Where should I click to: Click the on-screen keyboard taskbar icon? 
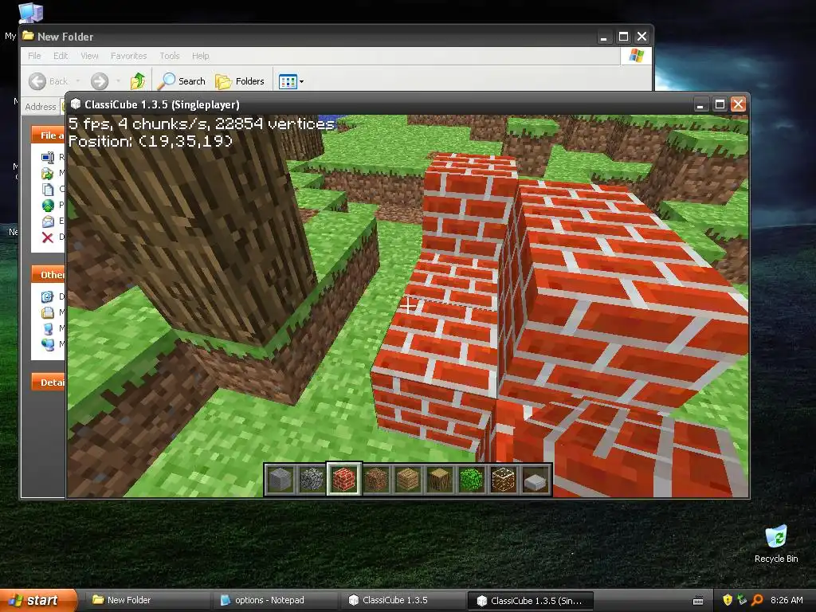(698, 601)
